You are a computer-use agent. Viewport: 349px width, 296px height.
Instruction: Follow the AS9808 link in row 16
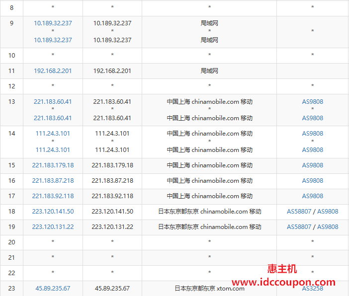tap(313, 181)
